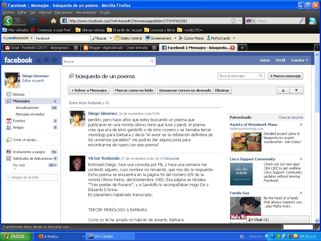Open the Skype toolbar icon

pyautogui.click(x=313, y=21)
